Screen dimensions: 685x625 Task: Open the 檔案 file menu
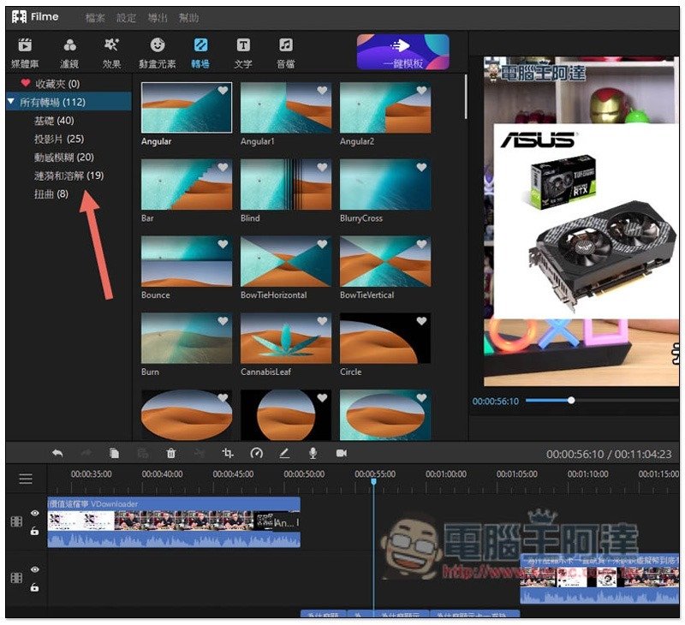(x=96, y=18)
